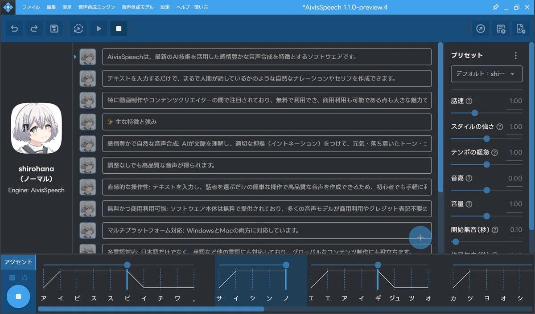Open the preset three-dot options menu
This screenshot has width=535, height=314.
[516, 56]
